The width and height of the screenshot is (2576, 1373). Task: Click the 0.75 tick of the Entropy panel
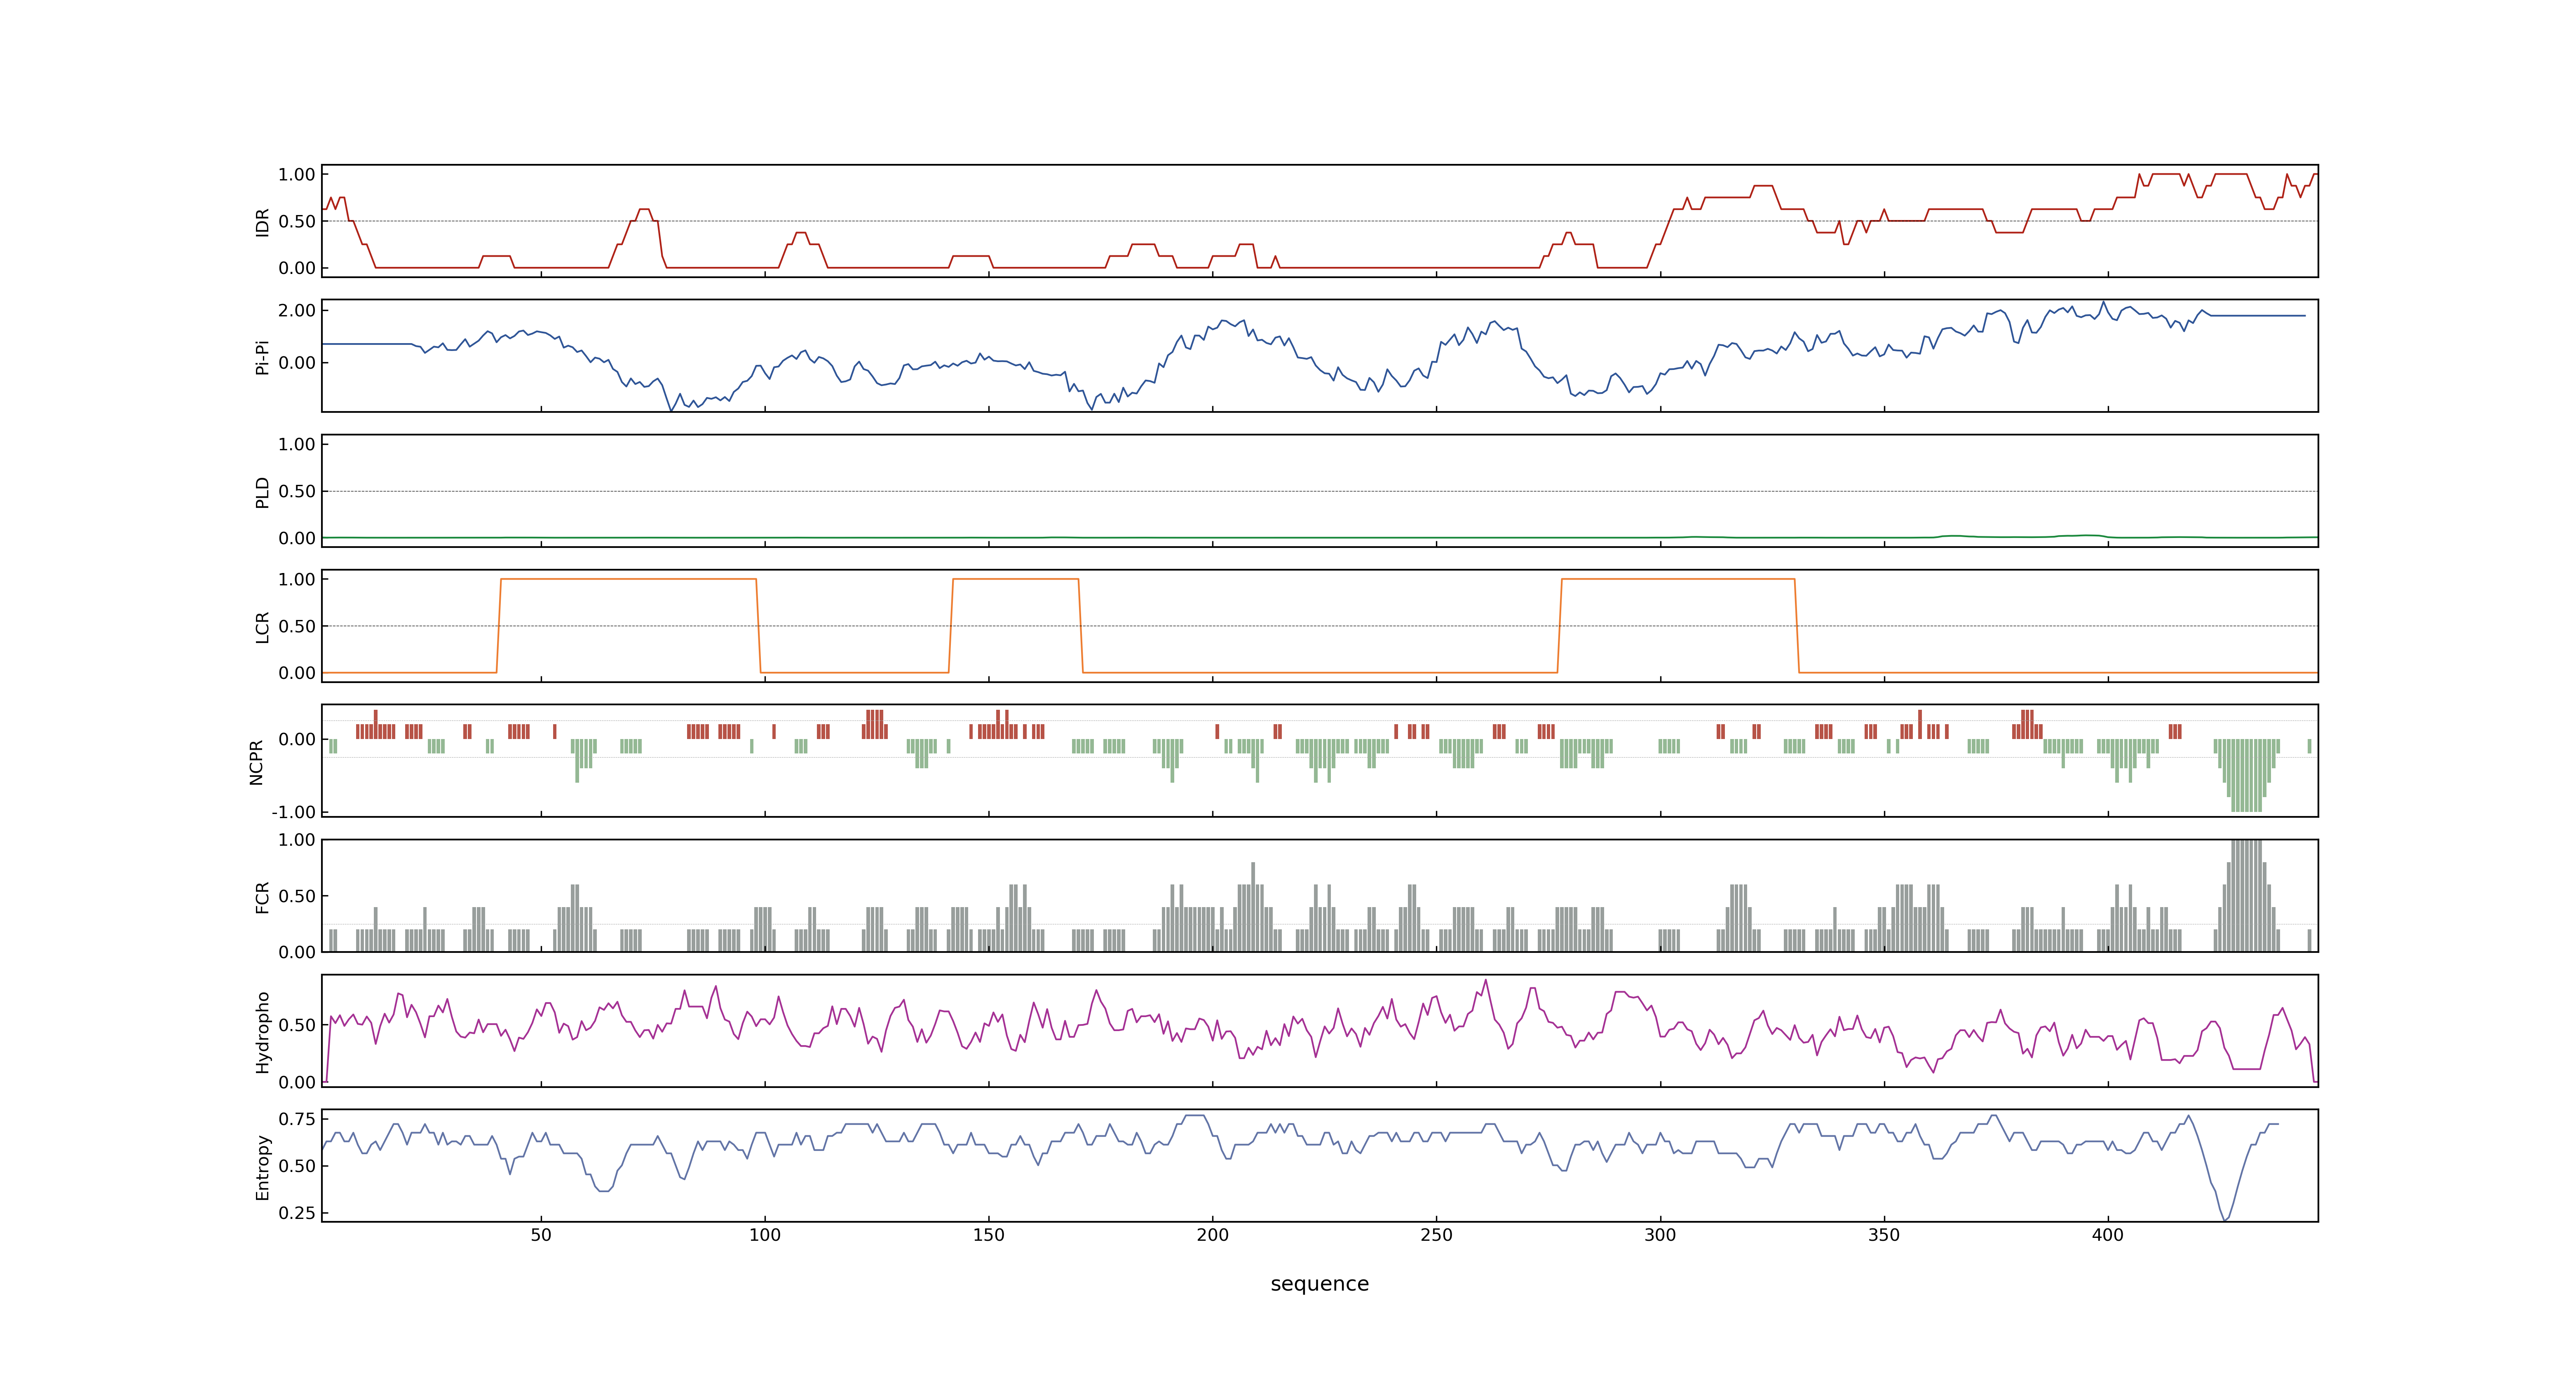297,1119
